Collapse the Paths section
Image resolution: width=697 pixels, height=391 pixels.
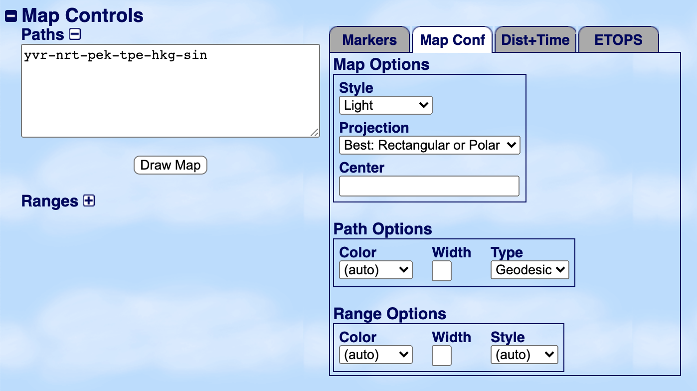(x=74, y=34)
